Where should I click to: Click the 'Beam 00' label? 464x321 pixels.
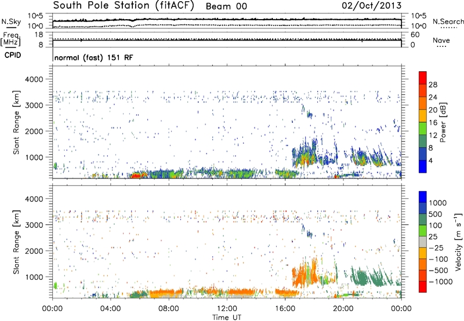coord(226,6)
